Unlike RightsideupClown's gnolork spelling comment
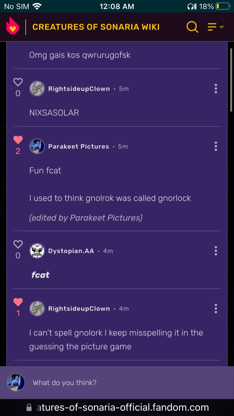 pos(18,302)
